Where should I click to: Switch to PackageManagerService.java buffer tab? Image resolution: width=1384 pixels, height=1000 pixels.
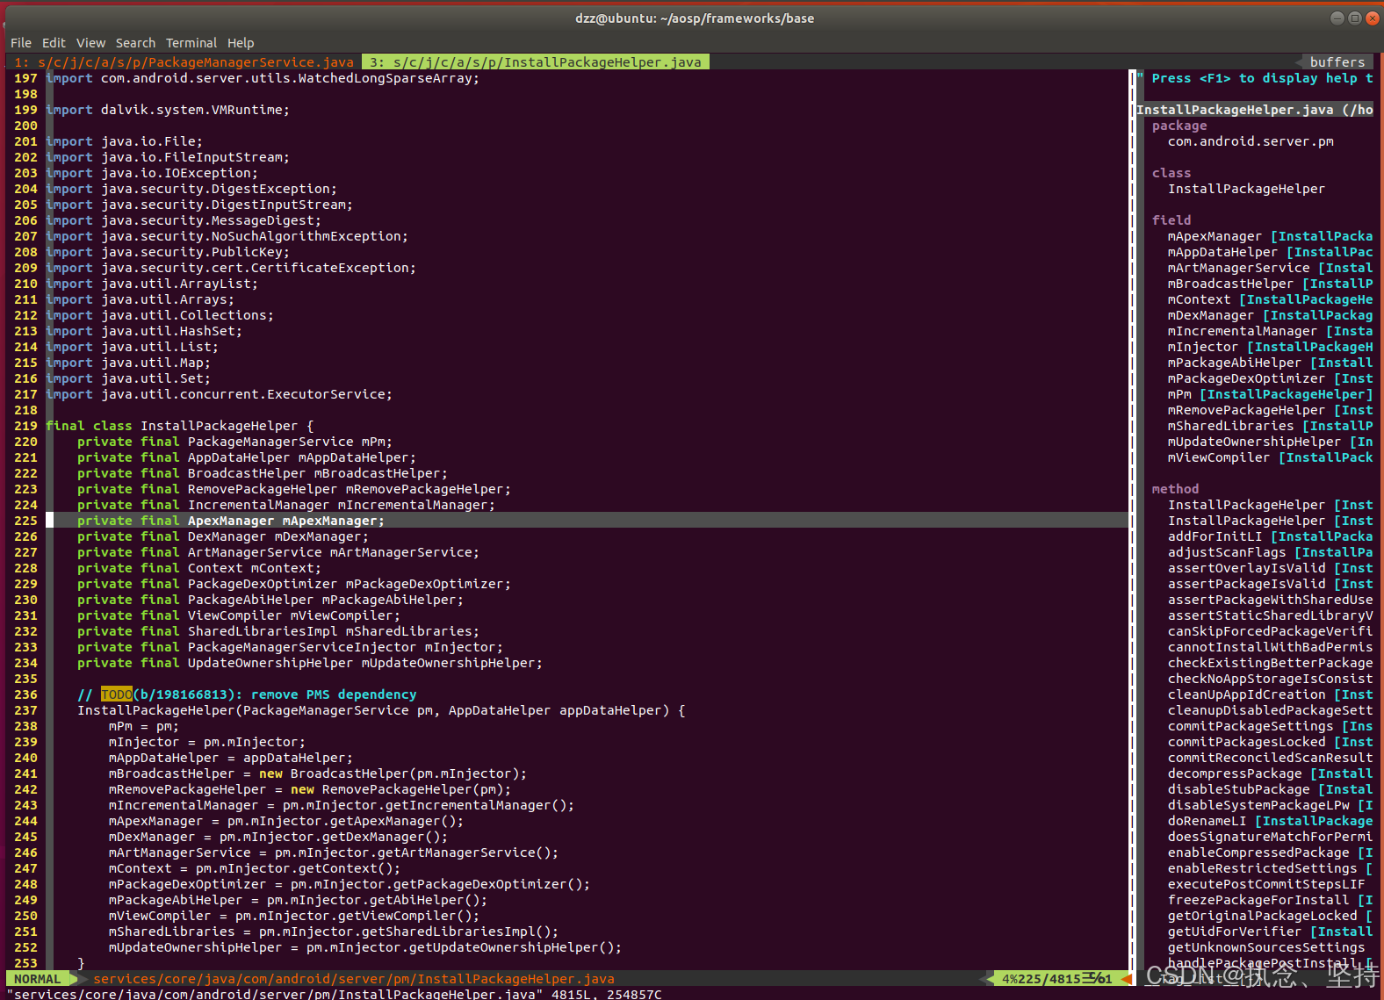(184, 62)
